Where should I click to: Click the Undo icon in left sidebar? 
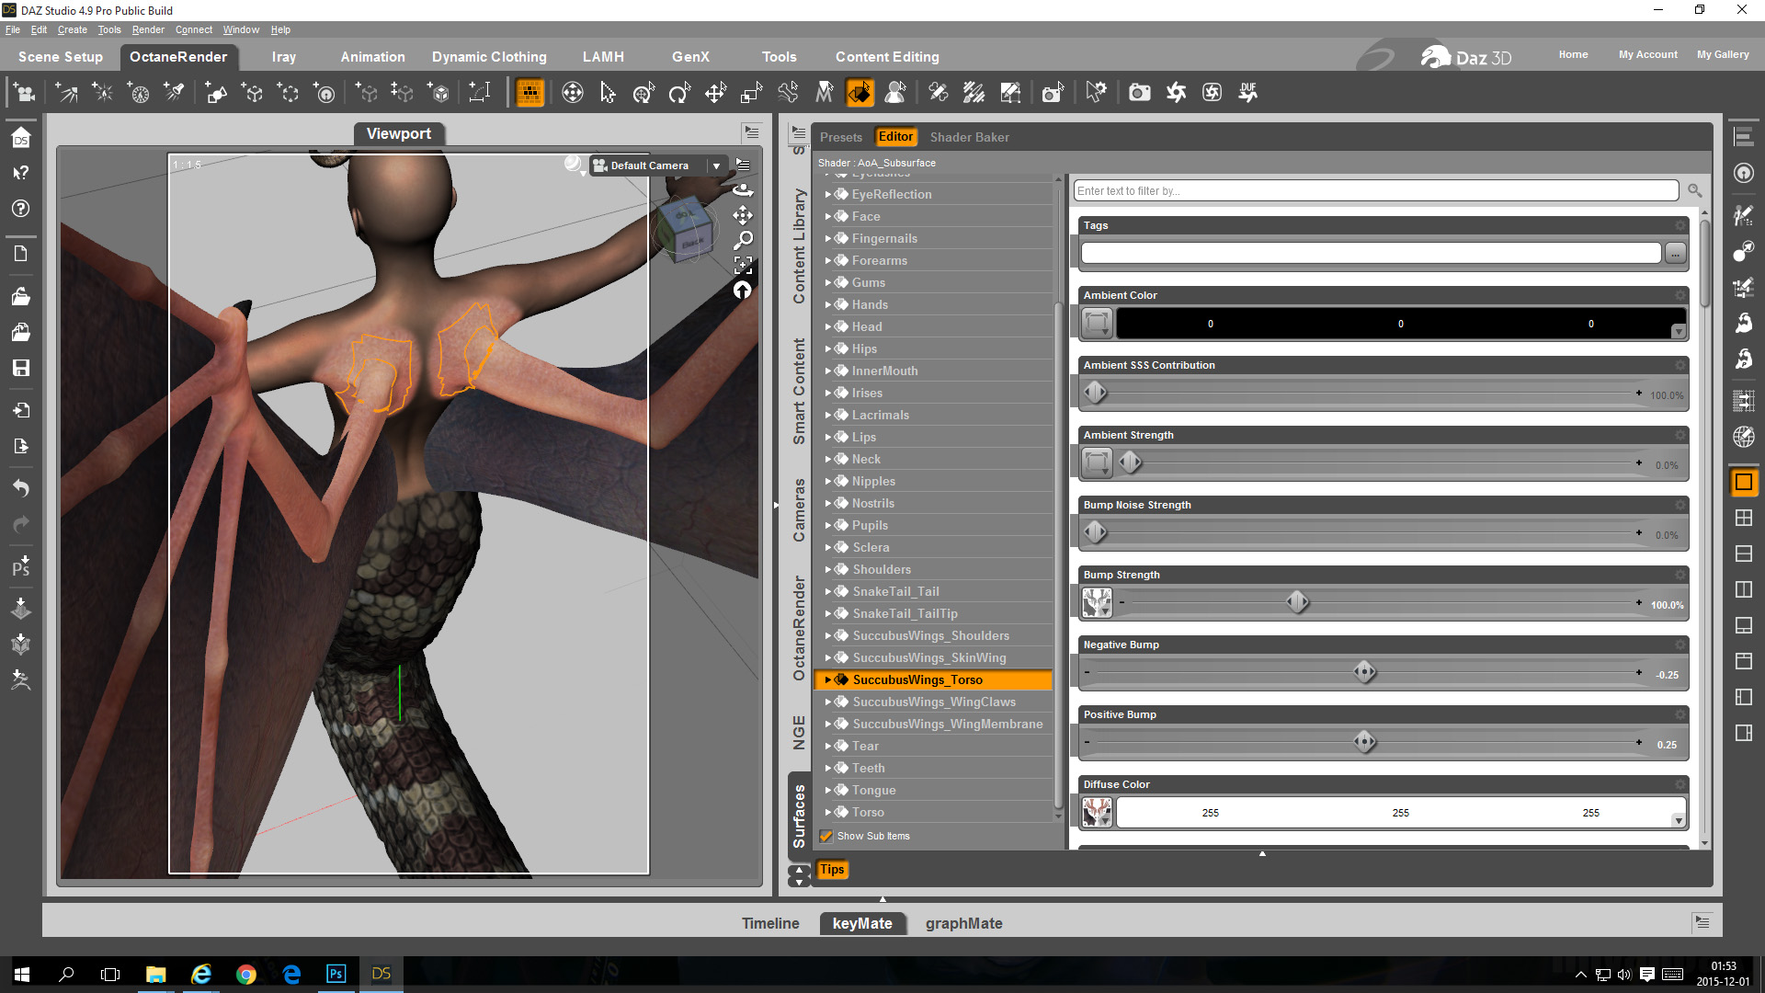20,488
